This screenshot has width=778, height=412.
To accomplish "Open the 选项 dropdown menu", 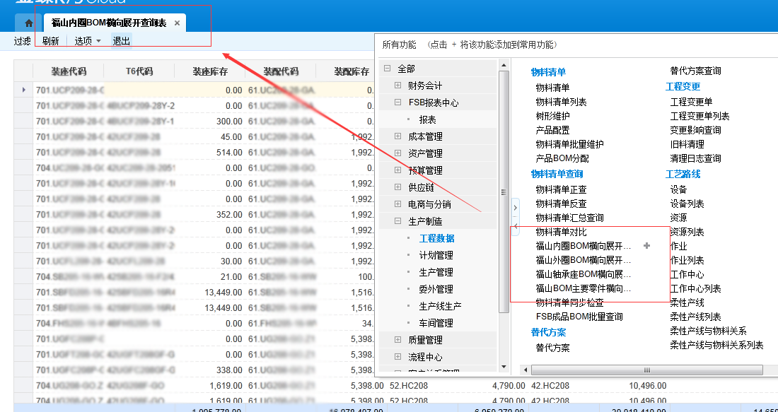I will (x=88, y=41).
